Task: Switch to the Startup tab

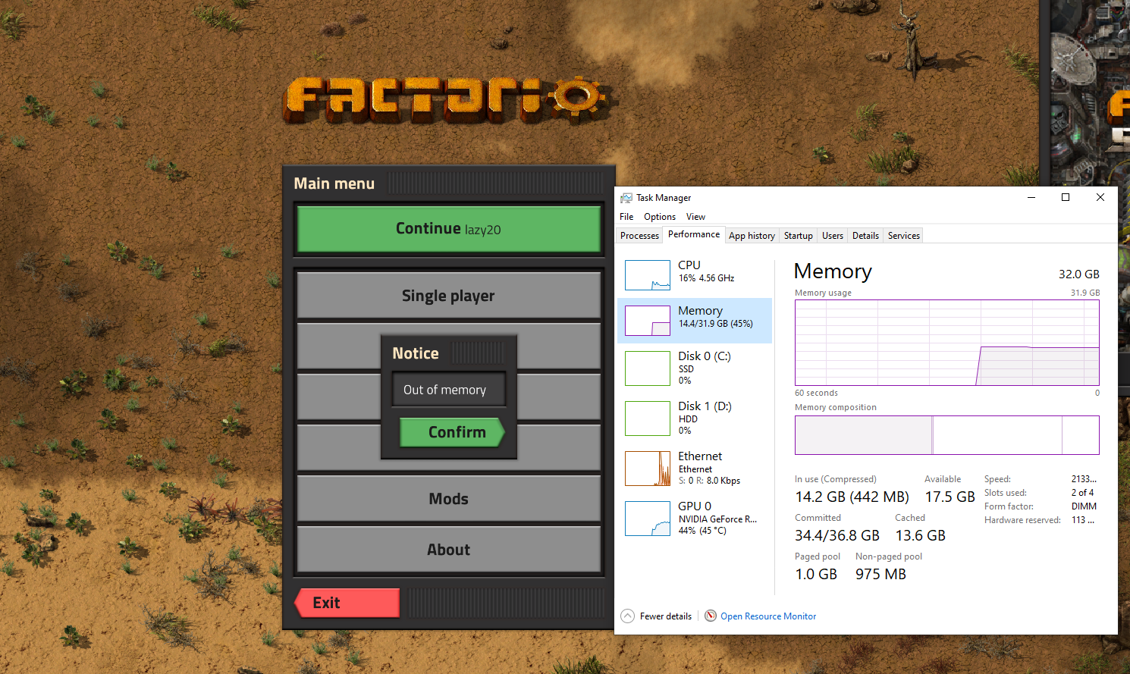Action: 798,236
